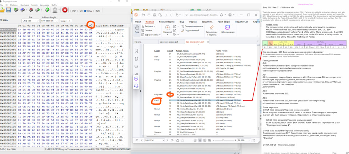The height and width of the screenshot is (154, 349).
Task: Open the Файл tab in Foxit
Action: coord(138,22)
